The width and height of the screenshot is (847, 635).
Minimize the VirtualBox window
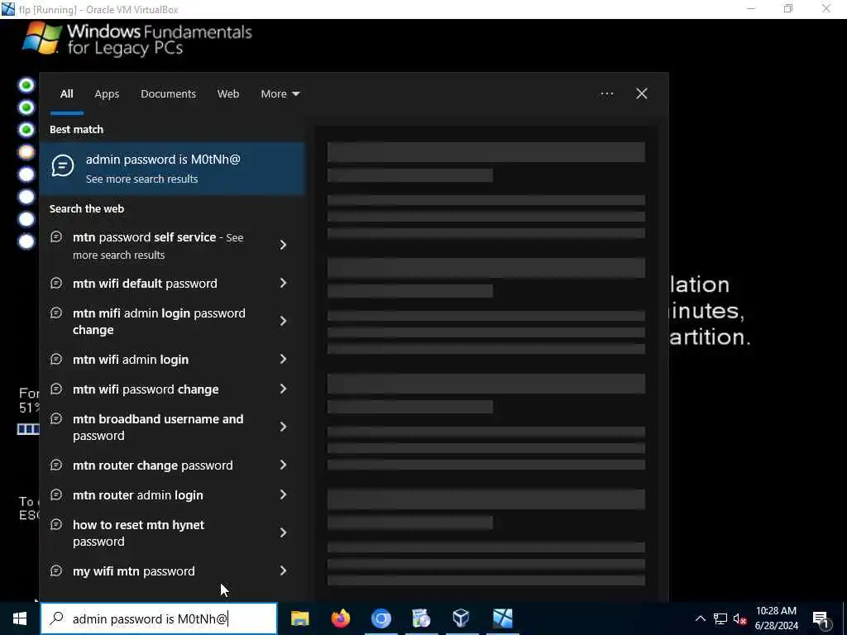tap(751, 9)
